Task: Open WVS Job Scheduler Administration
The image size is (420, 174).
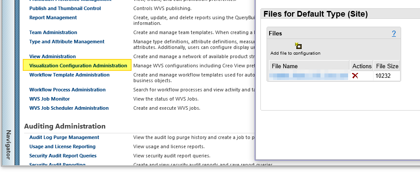Action: (x=69, y=108)
